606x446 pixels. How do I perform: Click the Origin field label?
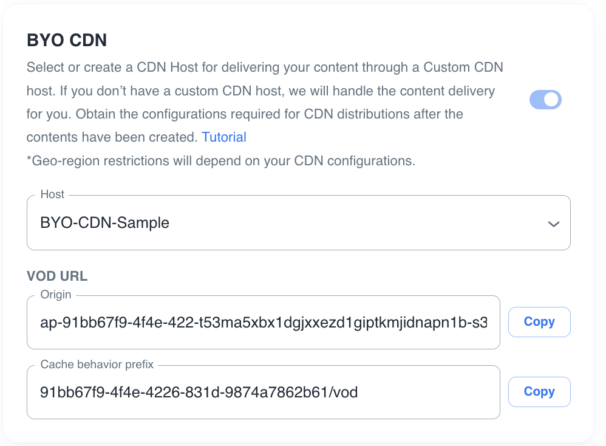click(x=56, y=295)
